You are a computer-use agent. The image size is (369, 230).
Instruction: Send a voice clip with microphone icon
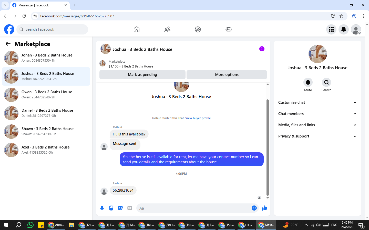coord(102,208)
